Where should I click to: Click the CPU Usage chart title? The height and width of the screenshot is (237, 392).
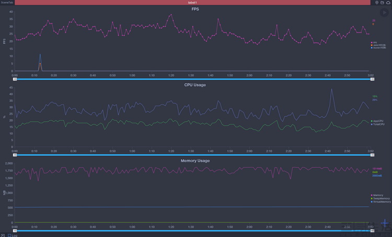(195, 85)
